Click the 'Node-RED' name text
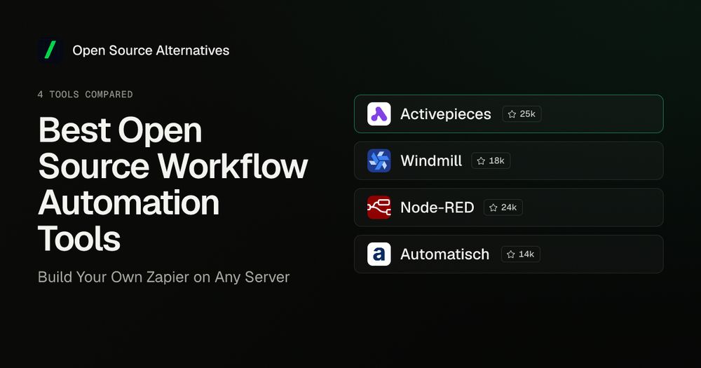The width and height of the screenshot is (701, 368). (437, 207)
